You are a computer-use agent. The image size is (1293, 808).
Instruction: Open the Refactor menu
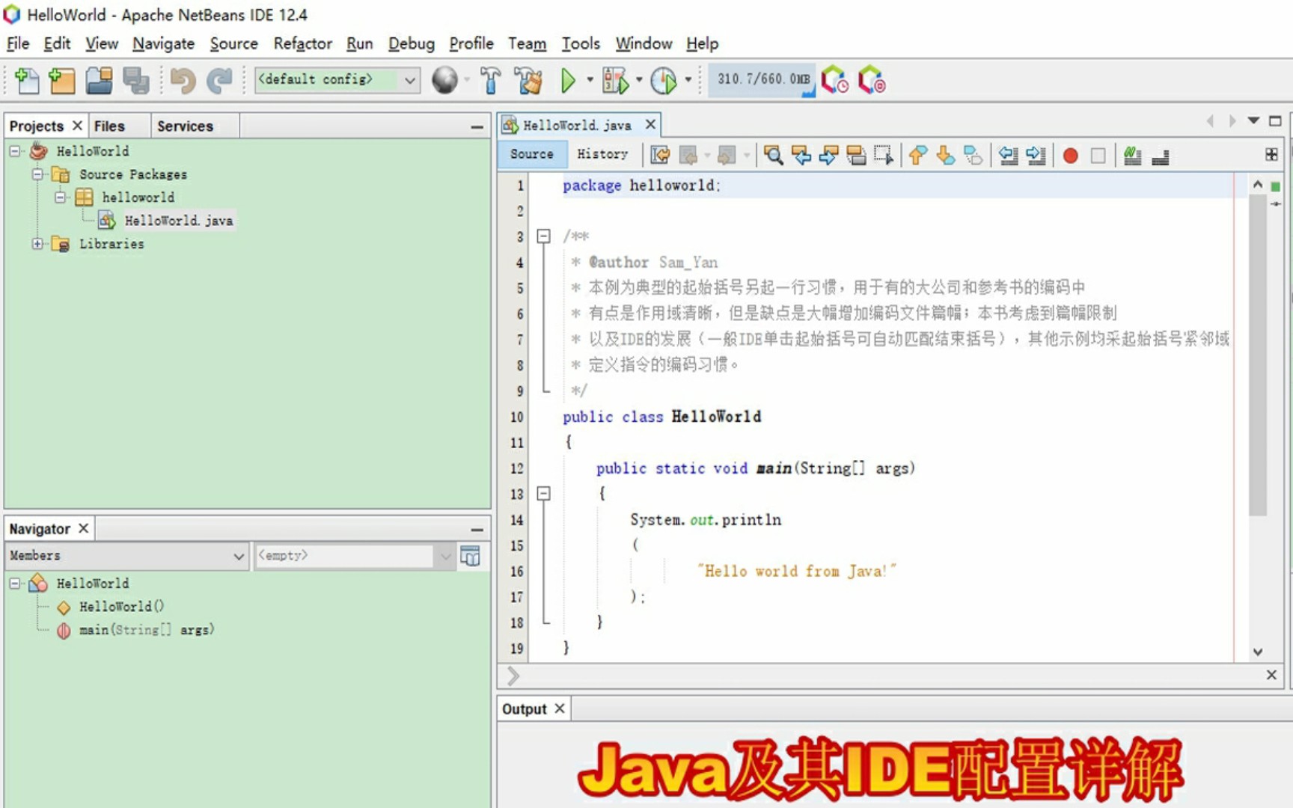pos(302,43)
